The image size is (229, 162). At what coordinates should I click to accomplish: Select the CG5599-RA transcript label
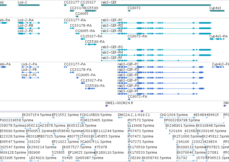click(95, 41)
